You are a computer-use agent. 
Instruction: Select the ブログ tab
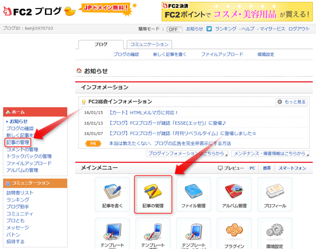tap(101, 44)
